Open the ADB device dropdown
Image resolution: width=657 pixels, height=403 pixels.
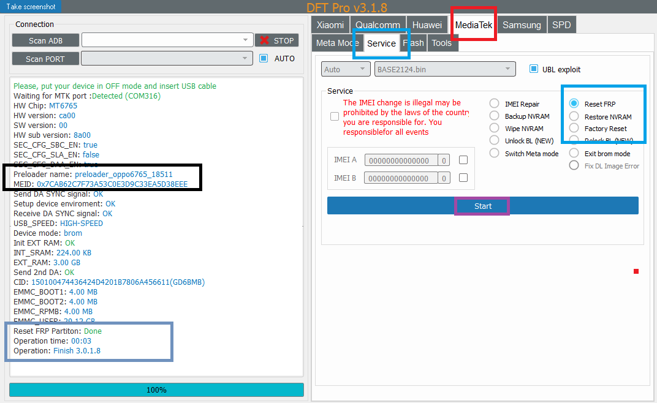tap(167, 40)
